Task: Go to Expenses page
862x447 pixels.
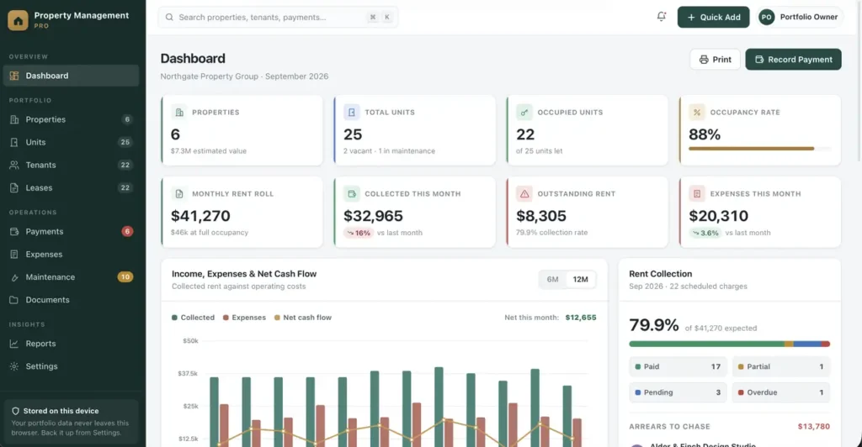Action: coord(71,255)
